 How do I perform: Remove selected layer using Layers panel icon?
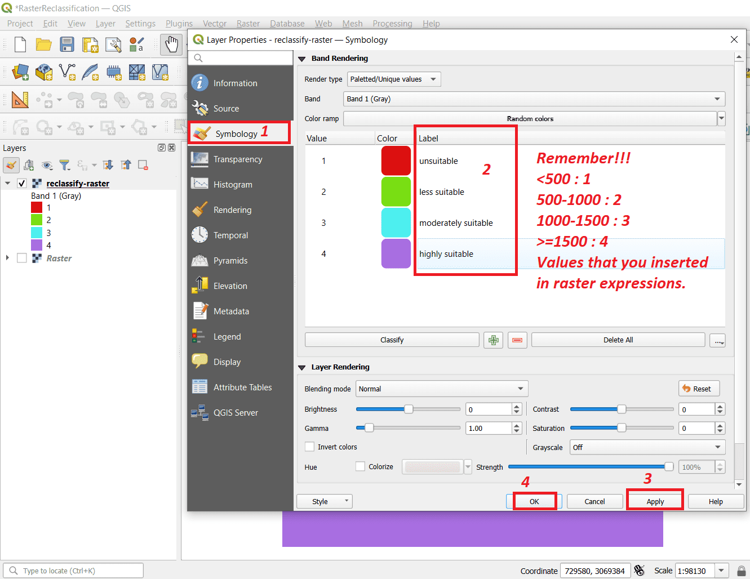pyautogui.click(x=143, y=163)
